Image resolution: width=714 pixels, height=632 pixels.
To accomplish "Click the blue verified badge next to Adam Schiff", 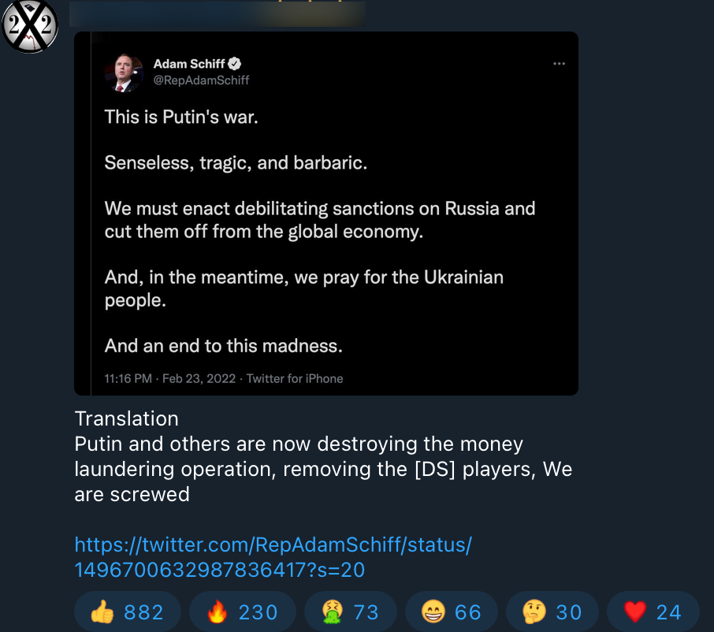I will 232,65.
